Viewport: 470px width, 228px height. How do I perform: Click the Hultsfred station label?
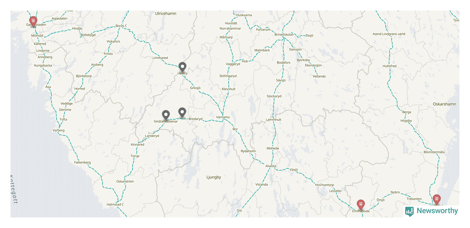tap(389, 66)
